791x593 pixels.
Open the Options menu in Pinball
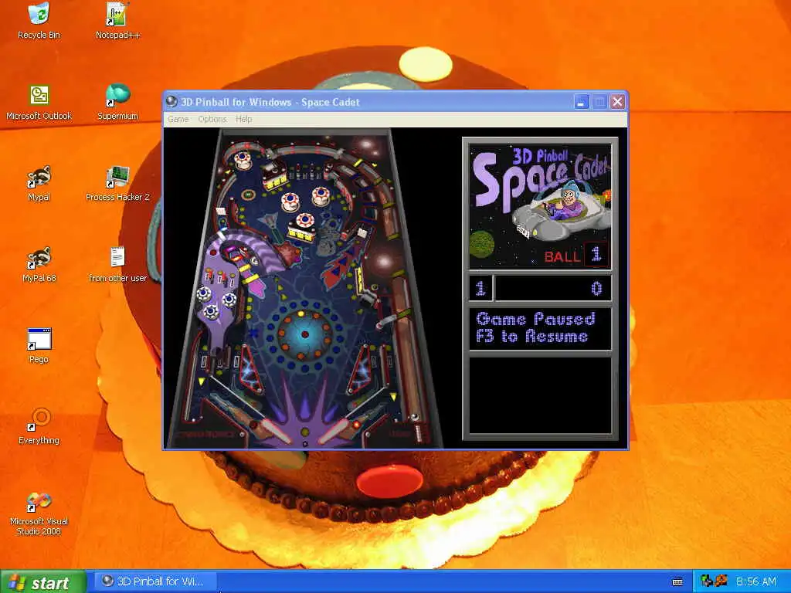click(x=212, y=119)
